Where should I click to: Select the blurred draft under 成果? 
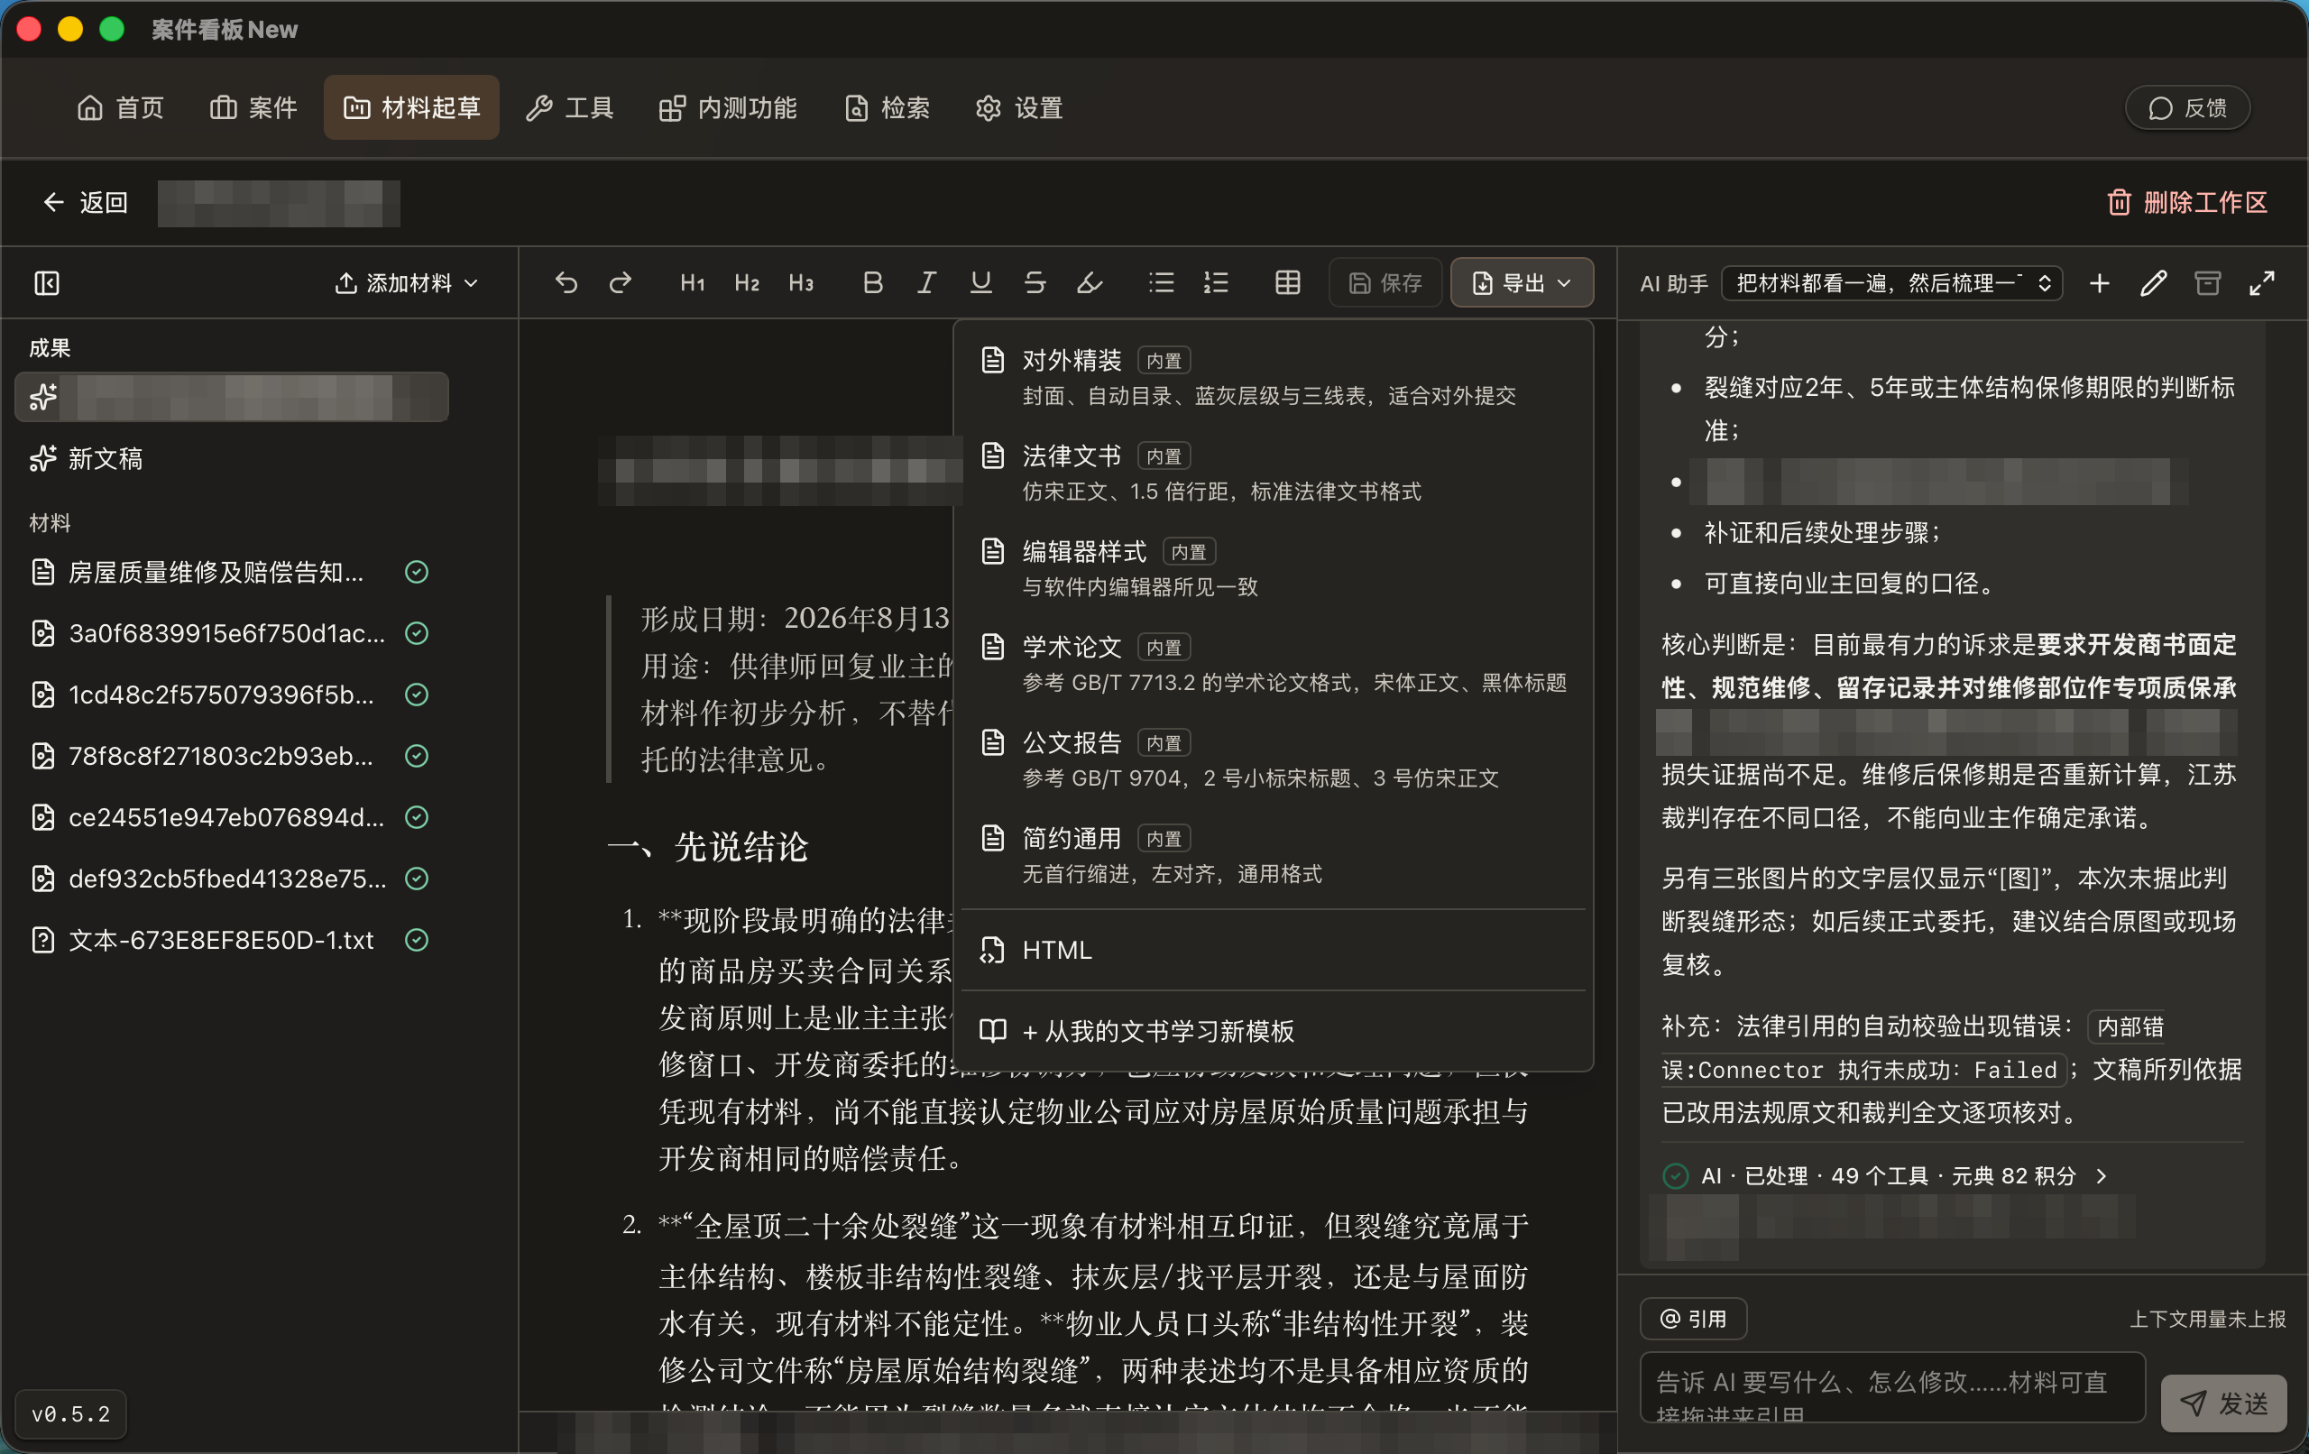point(232,397)
